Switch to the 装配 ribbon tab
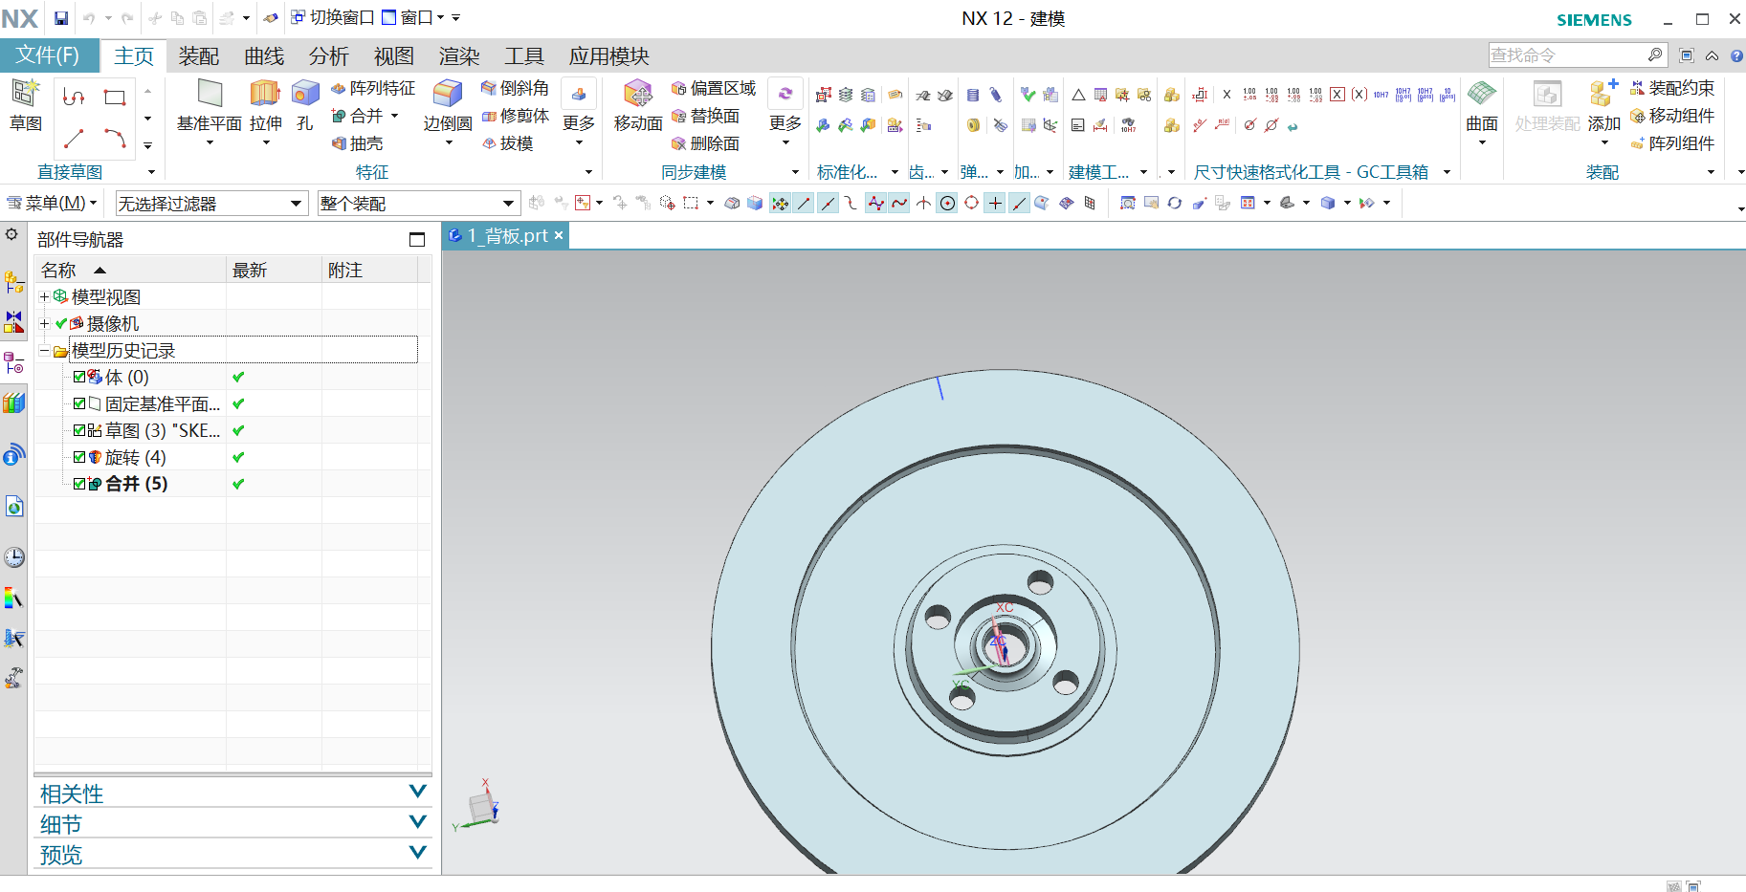The image size is (1746, 892). [199, 56]
